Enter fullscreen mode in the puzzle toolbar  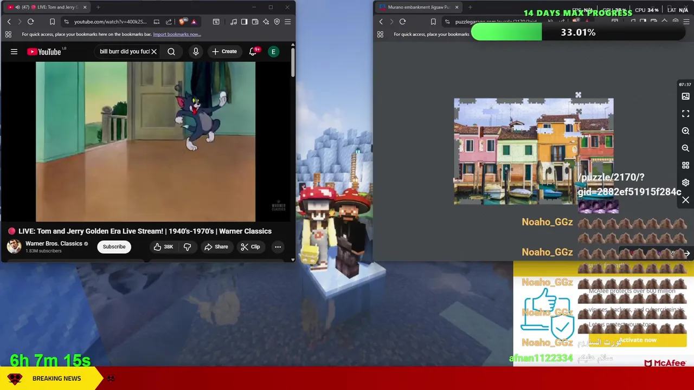point(685,114)
